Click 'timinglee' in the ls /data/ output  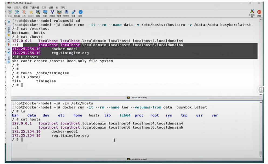[x=46, y=81]
